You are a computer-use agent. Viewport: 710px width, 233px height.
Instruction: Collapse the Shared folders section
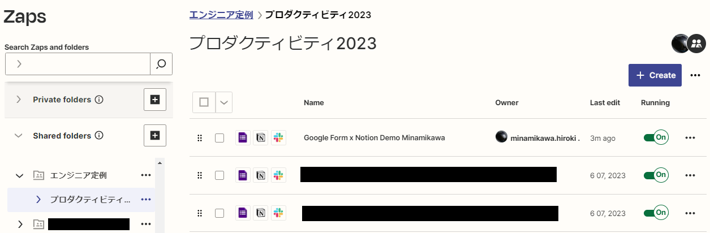19,136
